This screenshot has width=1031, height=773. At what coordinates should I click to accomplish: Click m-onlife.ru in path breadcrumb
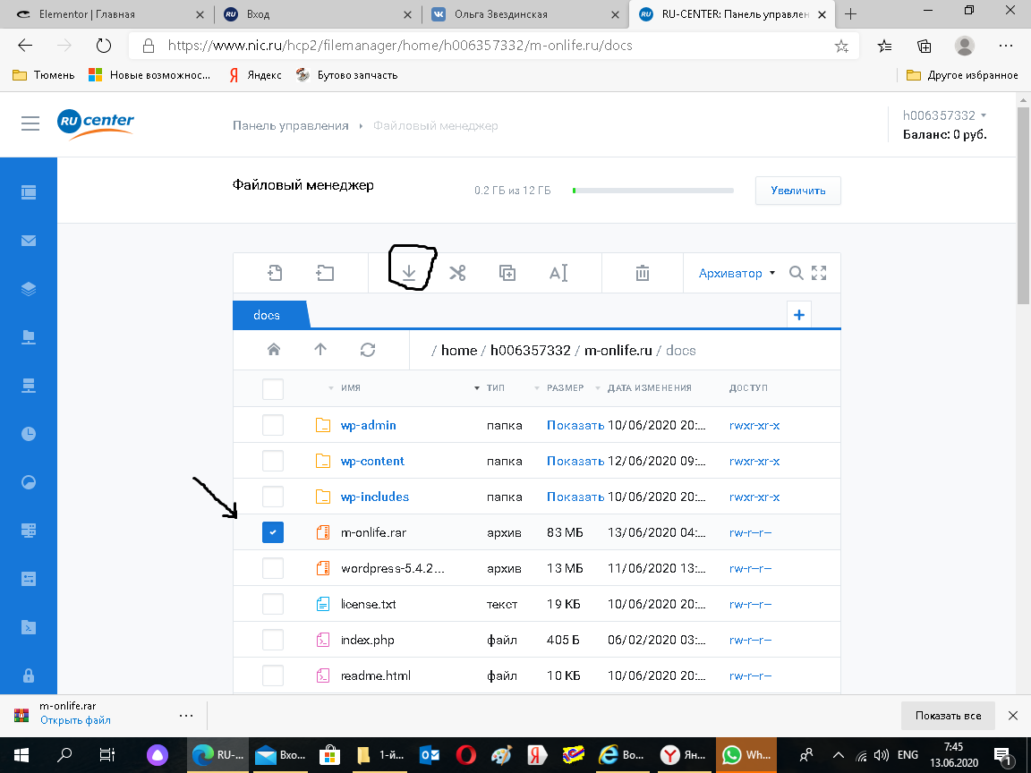618,351
